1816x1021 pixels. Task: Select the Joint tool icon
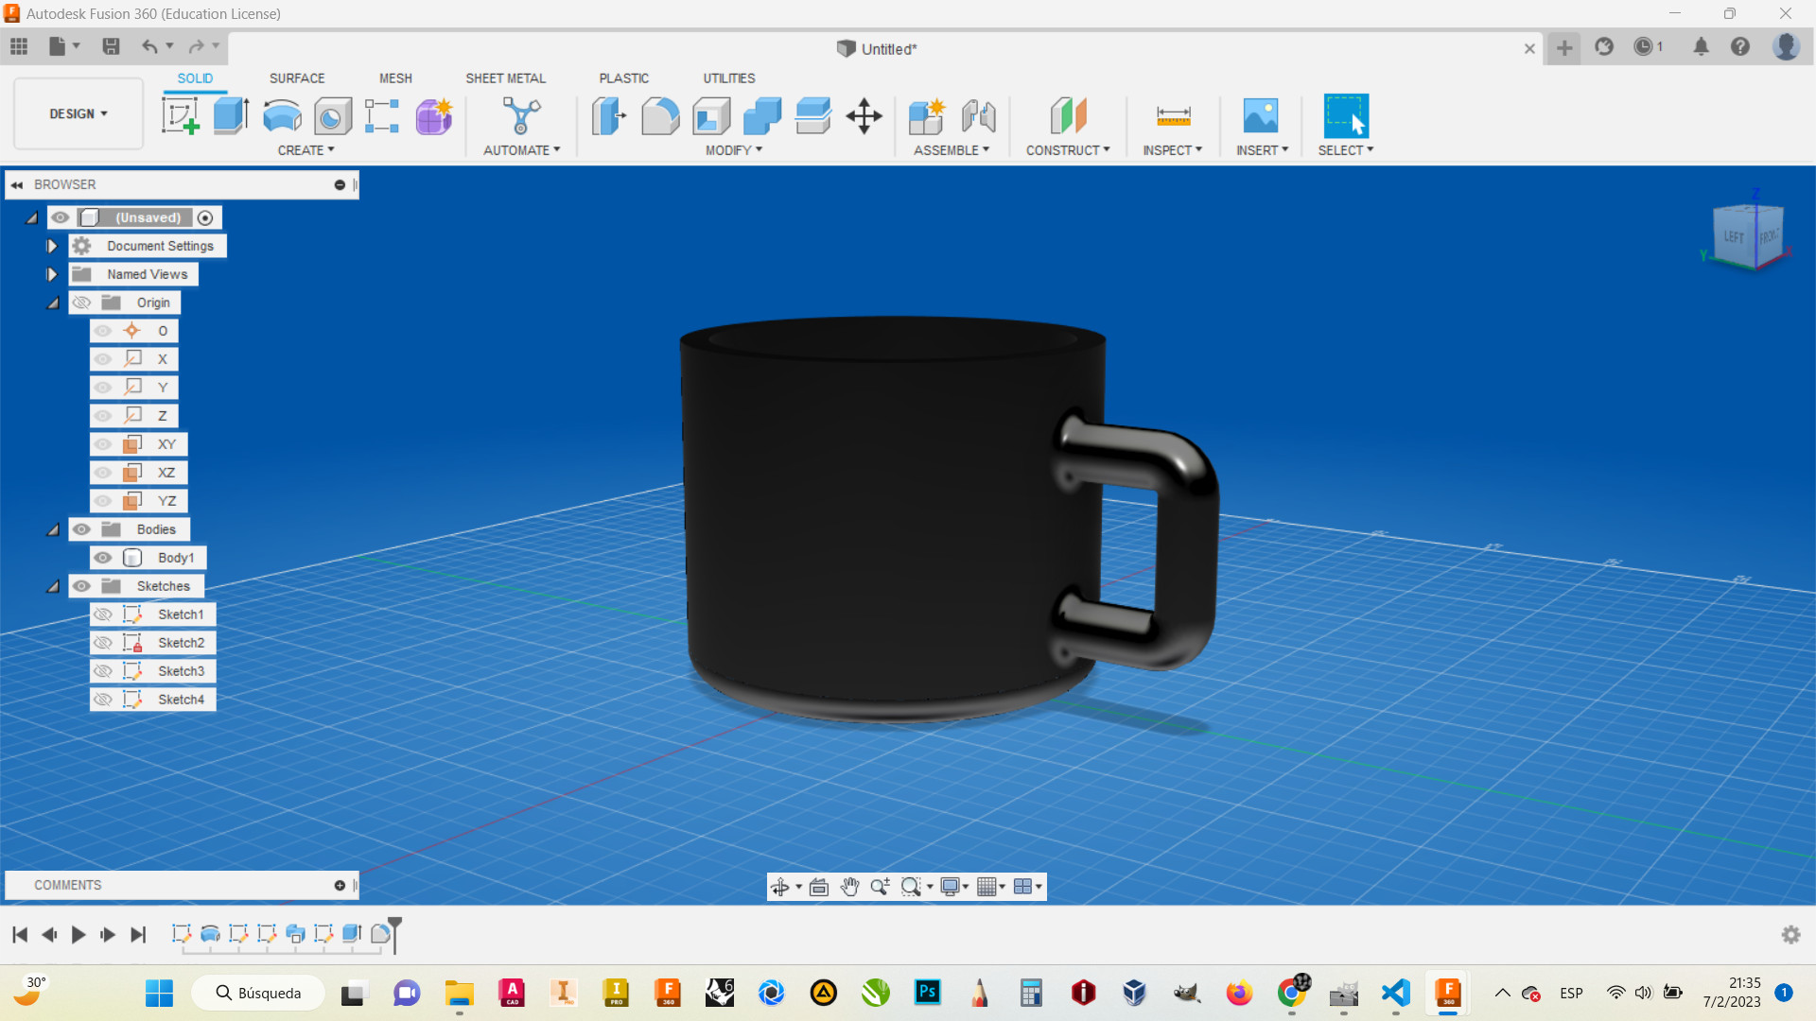coord(978,116)
